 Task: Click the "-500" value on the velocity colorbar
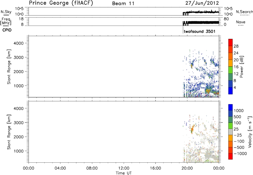pos(239,148)
